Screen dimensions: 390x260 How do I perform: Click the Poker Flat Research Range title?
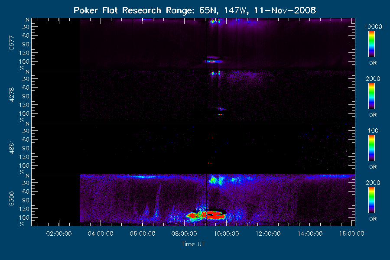pos(195,10)
